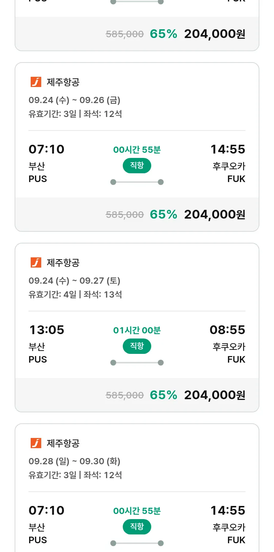Click the Jeju Air logo on the 09.24–09.26 flight
The image size is (274, 552).
click(36, 82)
